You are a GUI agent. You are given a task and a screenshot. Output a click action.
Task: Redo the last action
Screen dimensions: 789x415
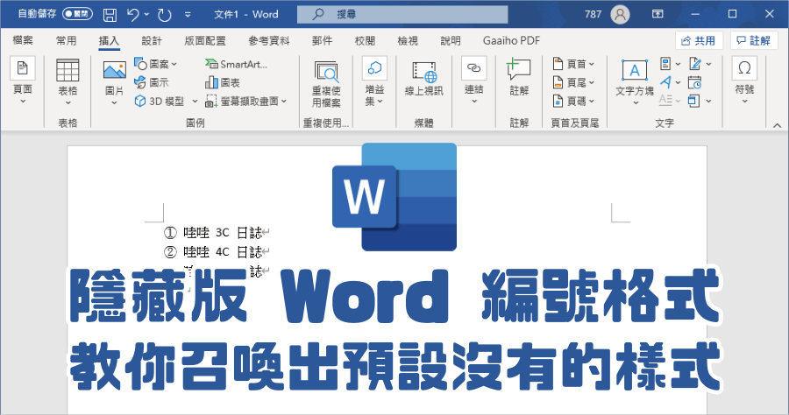click(165, 15)
